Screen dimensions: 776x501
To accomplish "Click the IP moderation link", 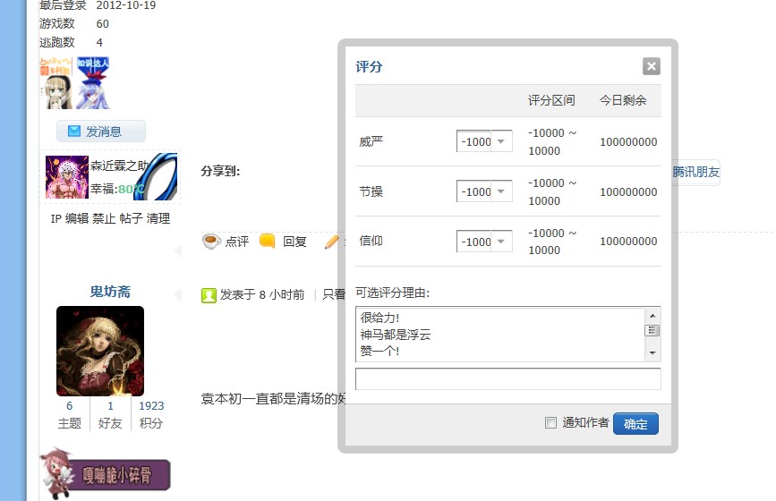I will point(55,218).
